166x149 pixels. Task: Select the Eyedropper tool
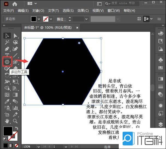coord(7,101)
